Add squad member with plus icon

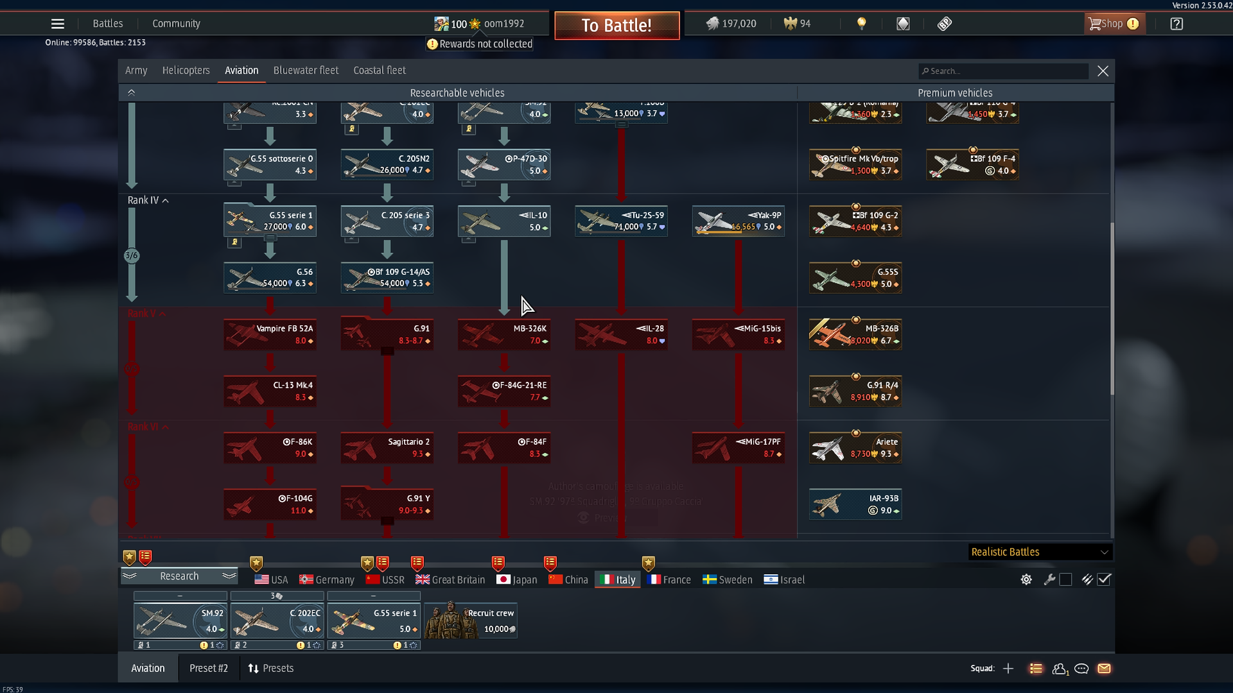(1008, 669)
